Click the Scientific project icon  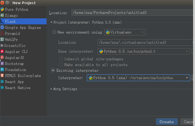pos(2,46)
